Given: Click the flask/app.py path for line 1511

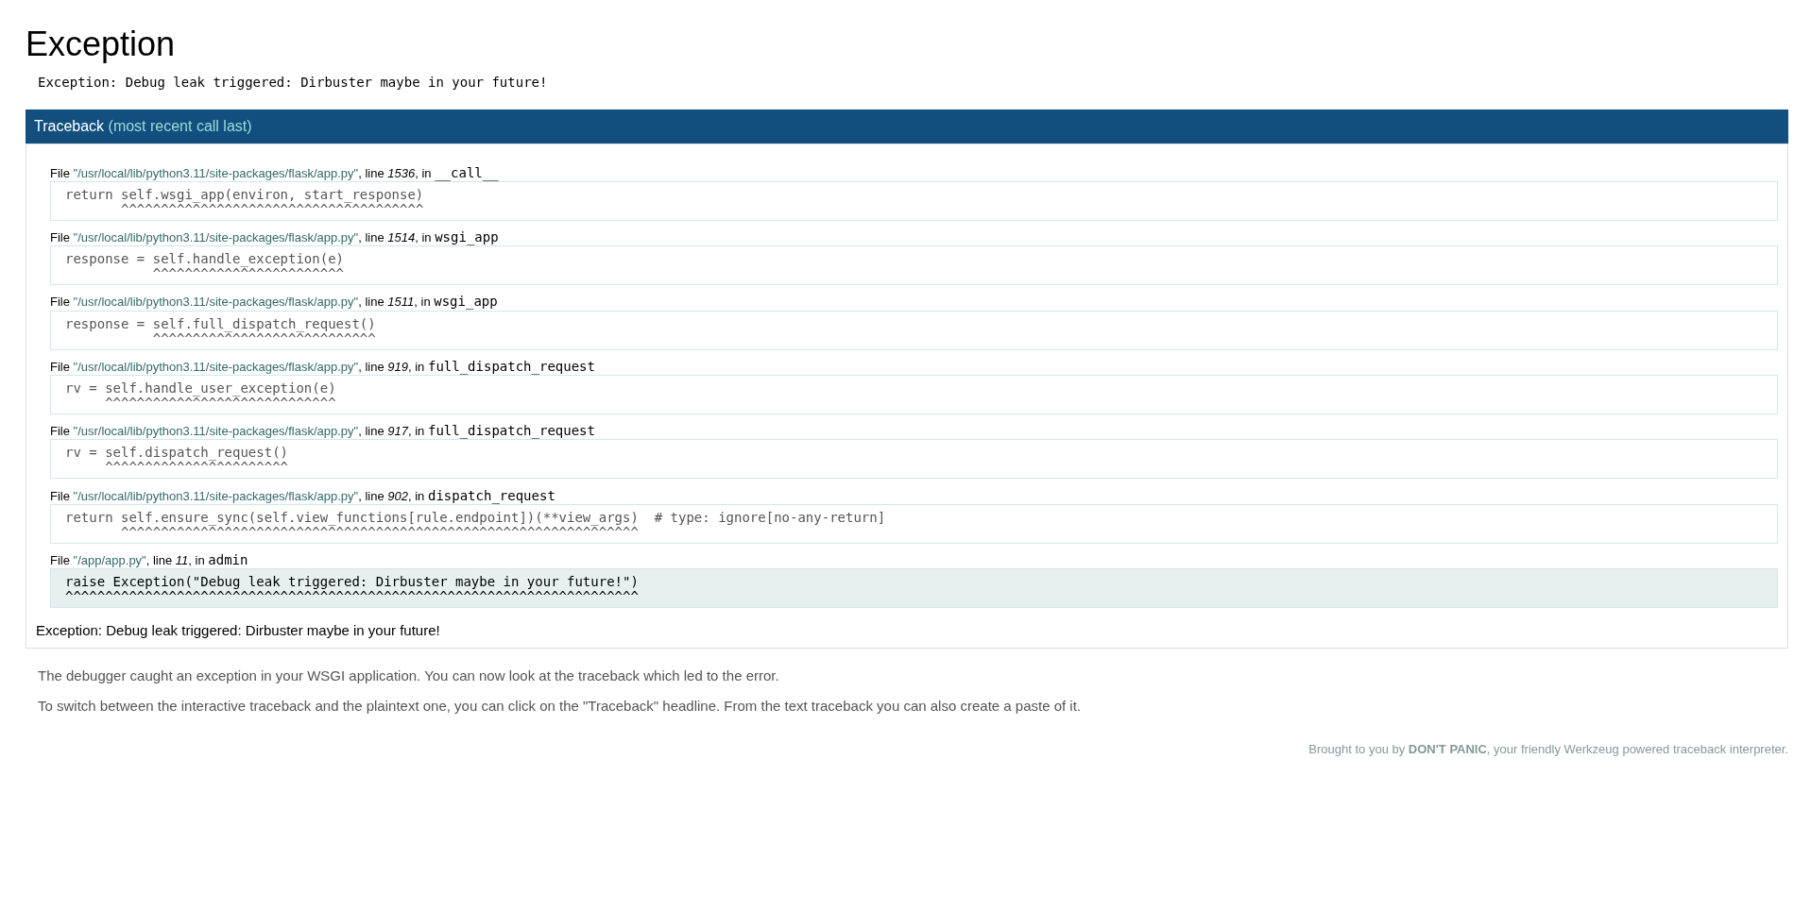Looking at the screenshot, I should 215,302.
